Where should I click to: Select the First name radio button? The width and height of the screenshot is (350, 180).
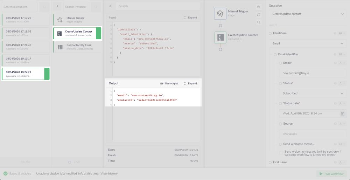point(270,162)
